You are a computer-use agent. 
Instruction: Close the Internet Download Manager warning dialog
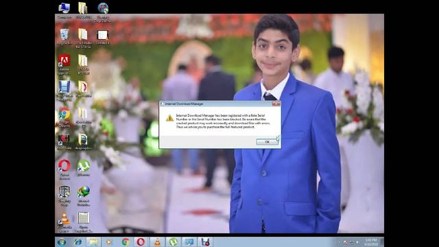tap(276, 104)
